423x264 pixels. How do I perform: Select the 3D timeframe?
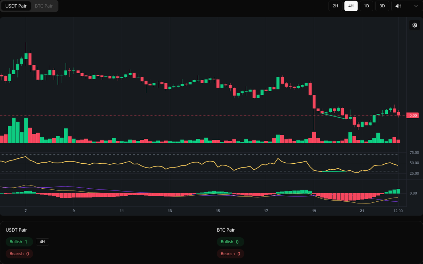pyautogui.click(x=382, y=6)
